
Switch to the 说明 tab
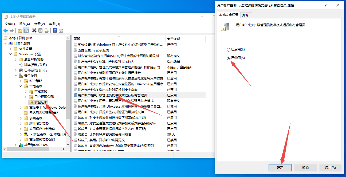tap(245, 15)
